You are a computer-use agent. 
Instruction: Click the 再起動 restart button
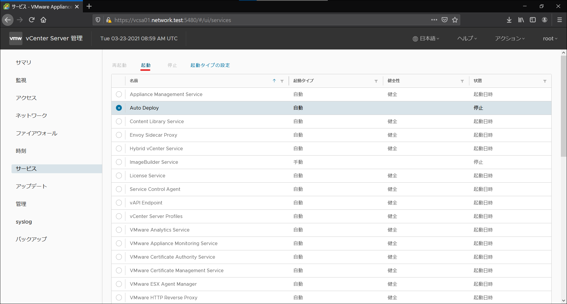pos(119,65)
